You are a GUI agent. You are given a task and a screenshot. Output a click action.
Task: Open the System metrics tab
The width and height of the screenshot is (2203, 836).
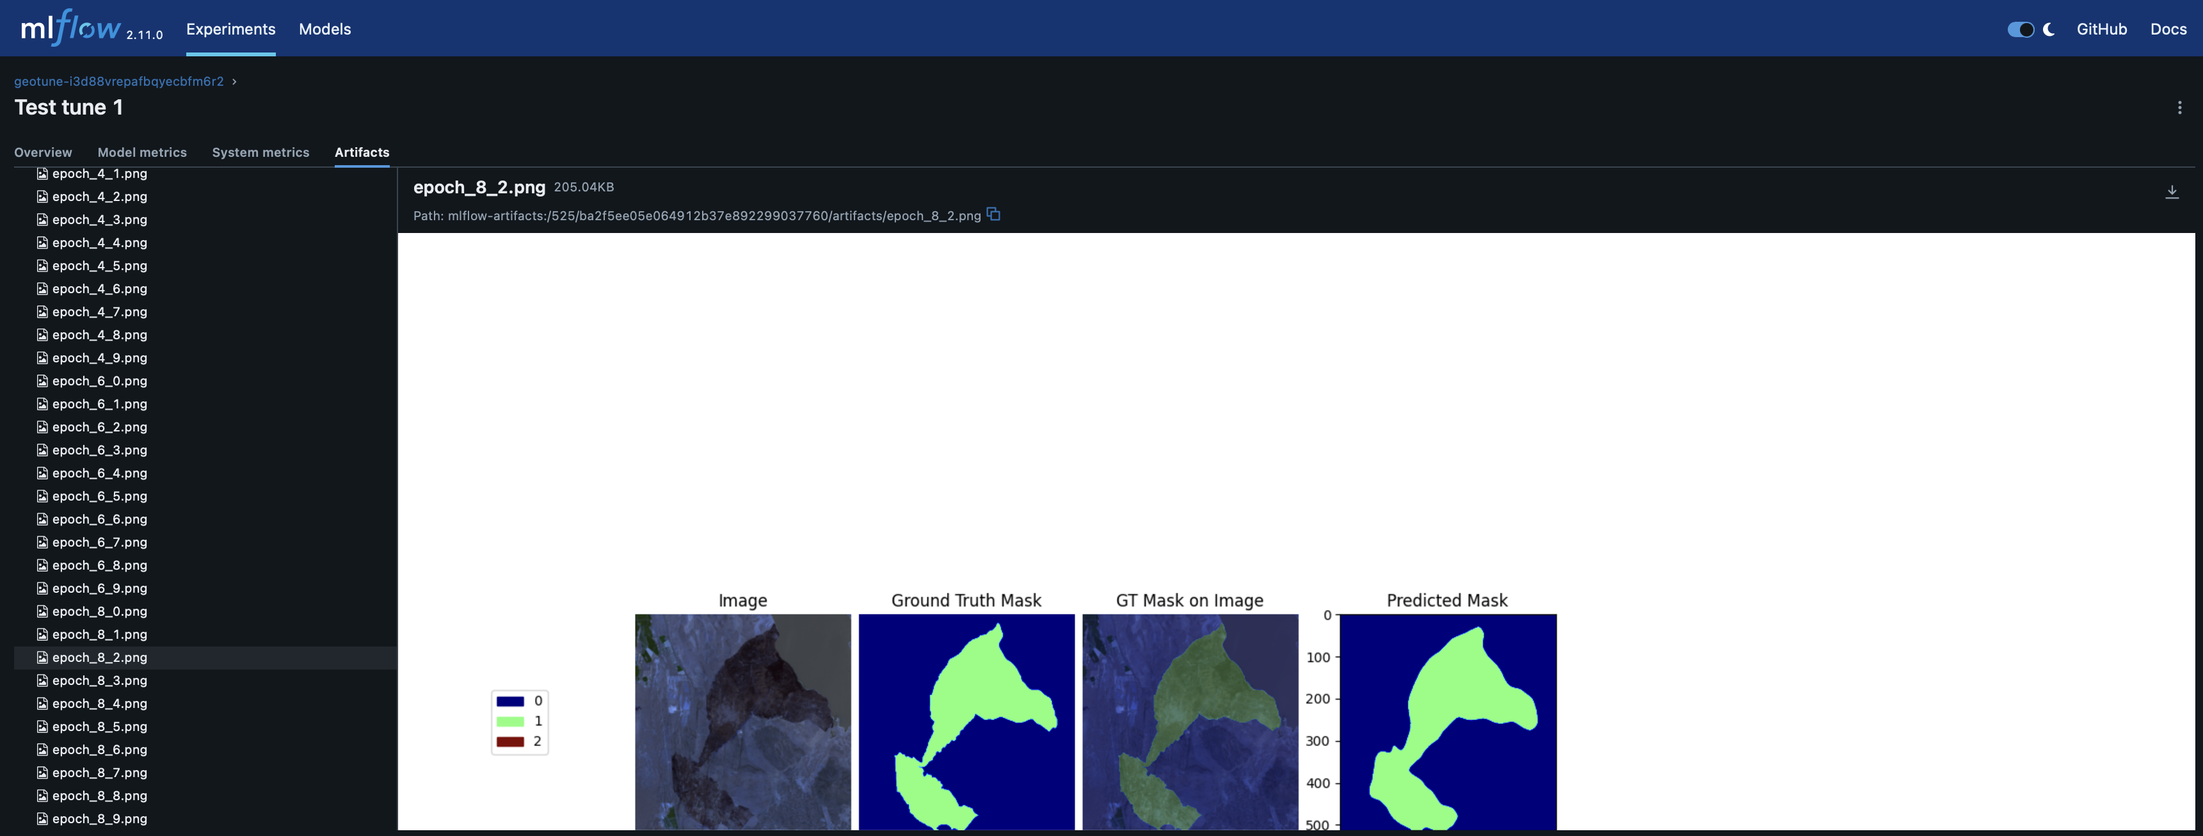tap(260, 152)
